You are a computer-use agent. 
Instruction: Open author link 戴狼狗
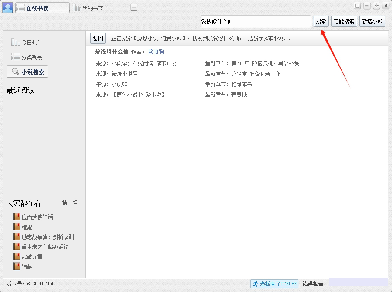coord(156,52)
